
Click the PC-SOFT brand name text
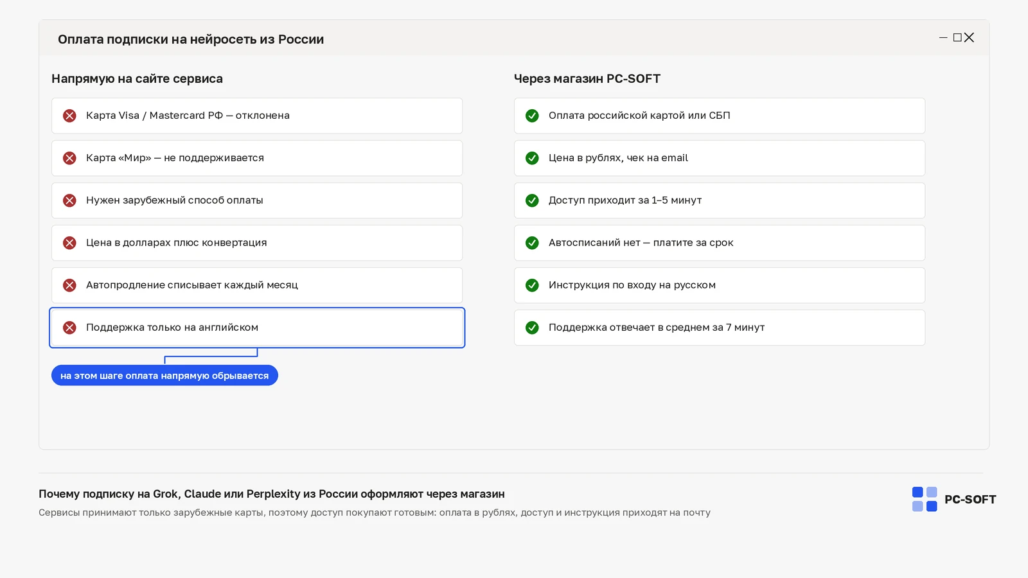coord(970,500)
